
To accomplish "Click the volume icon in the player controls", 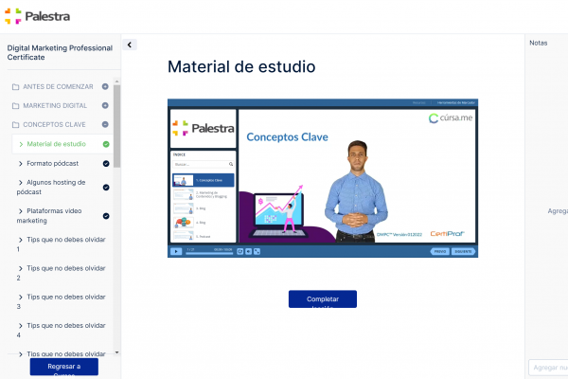I will pos(248,251).
